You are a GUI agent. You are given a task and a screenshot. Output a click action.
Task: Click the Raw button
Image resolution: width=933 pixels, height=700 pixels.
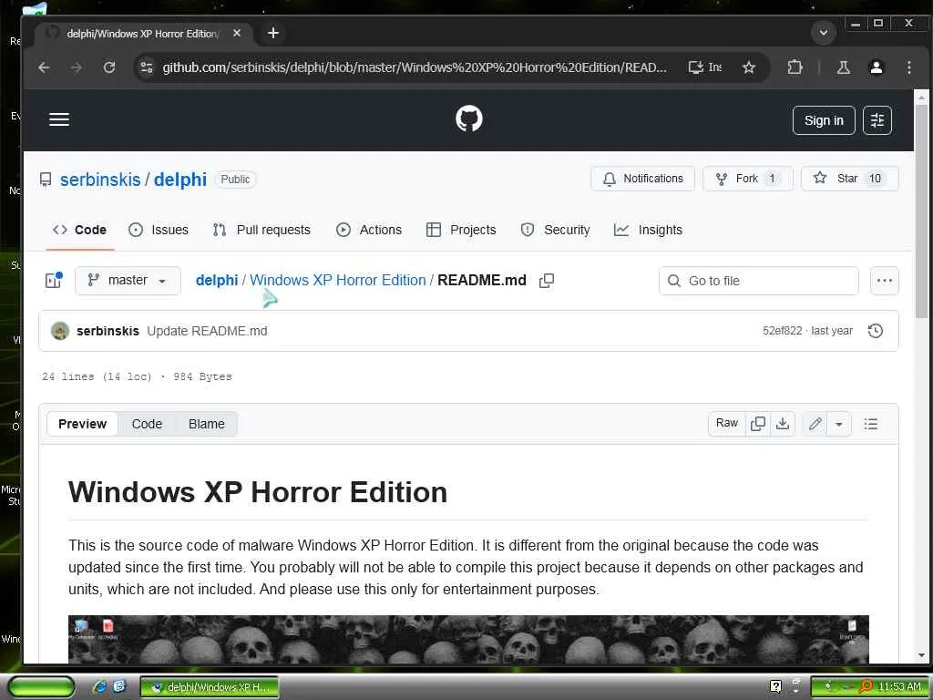[727, 424]
